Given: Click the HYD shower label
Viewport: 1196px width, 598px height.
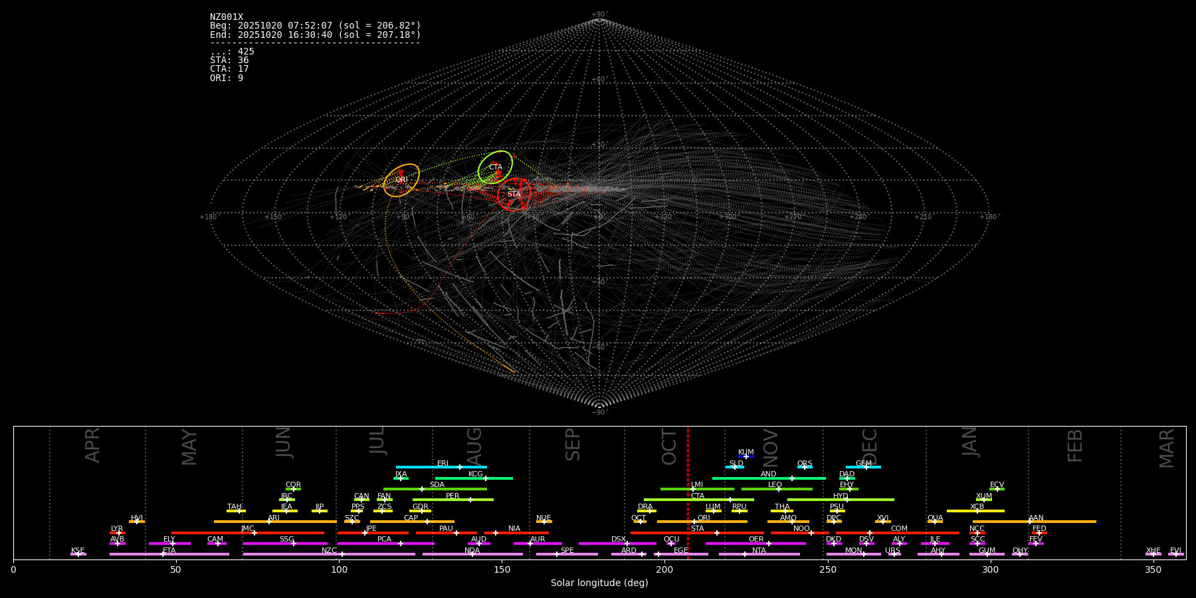Looking at the screenshot, I should [841, 496].
